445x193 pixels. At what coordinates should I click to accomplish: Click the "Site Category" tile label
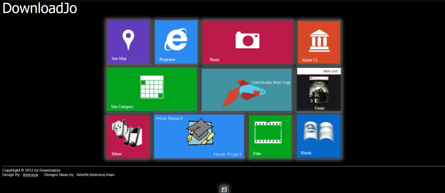pyautogui.click(x=122, y=106)
